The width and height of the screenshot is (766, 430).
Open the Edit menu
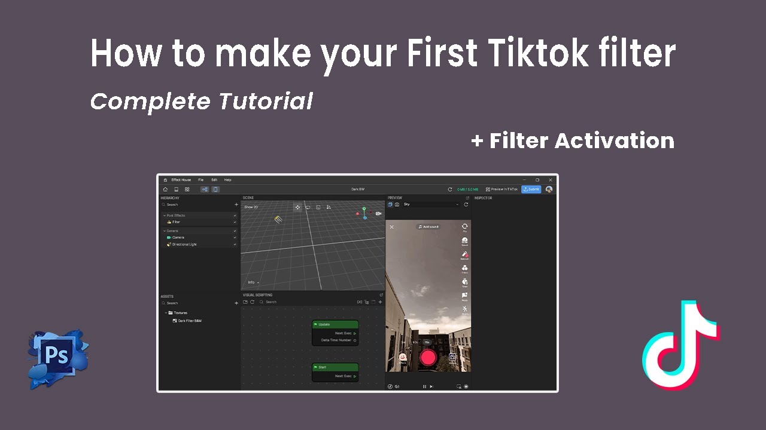[214, 180]
